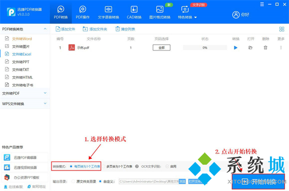The image size is (289, 191).
Task: Click the 页码选择 column header
Action: tap(161, 39)
